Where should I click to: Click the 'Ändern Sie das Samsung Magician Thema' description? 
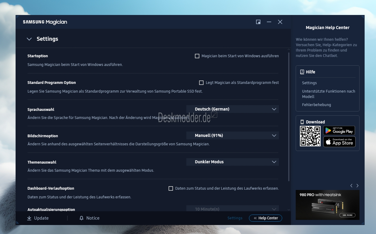click(90, 170)
